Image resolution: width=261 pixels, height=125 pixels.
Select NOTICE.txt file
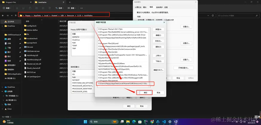pos(31,72)
